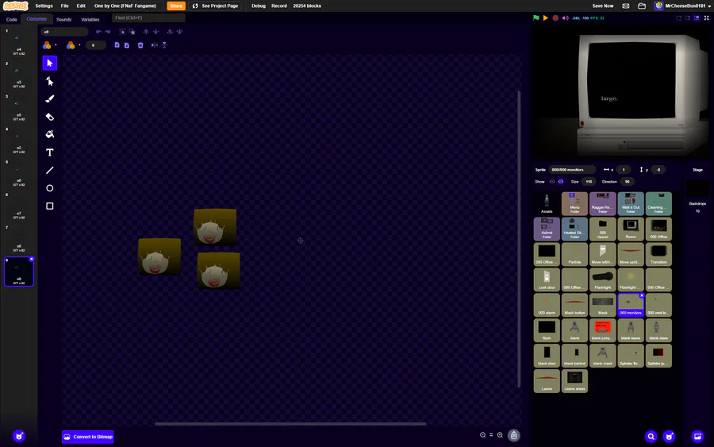The width and height of the screenshot is (714, 447).
Task: Open the Edit menu
Action: pos(81,6)
